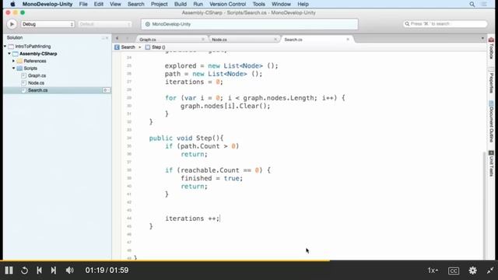Switch to the Graph.cs tab
498x280 pixels.
(170, 40)
